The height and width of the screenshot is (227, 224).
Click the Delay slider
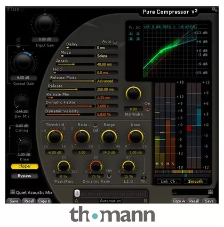(80, 47)
